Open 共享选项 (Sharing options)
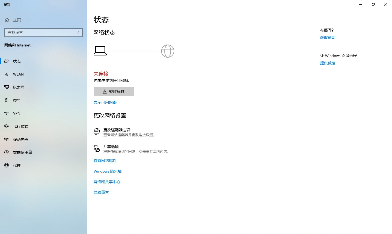 click(112, 146)
